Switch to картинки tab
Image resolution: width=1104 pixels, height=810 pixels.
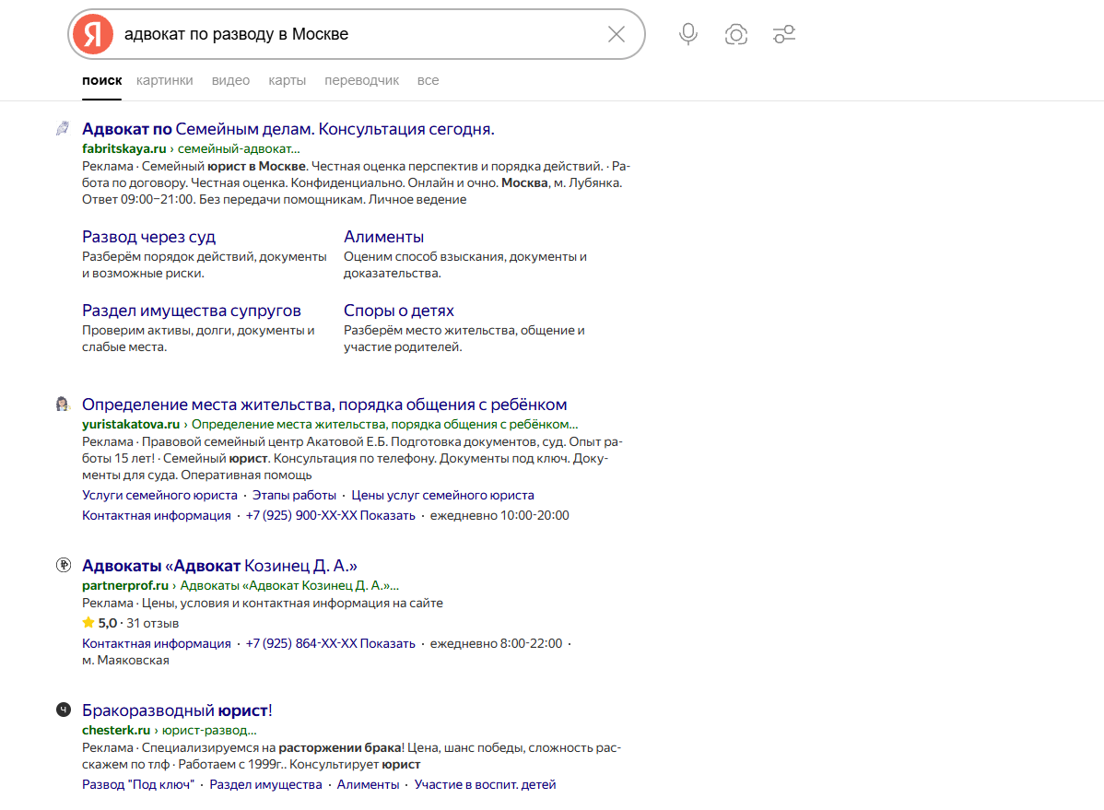pos(165,80)
